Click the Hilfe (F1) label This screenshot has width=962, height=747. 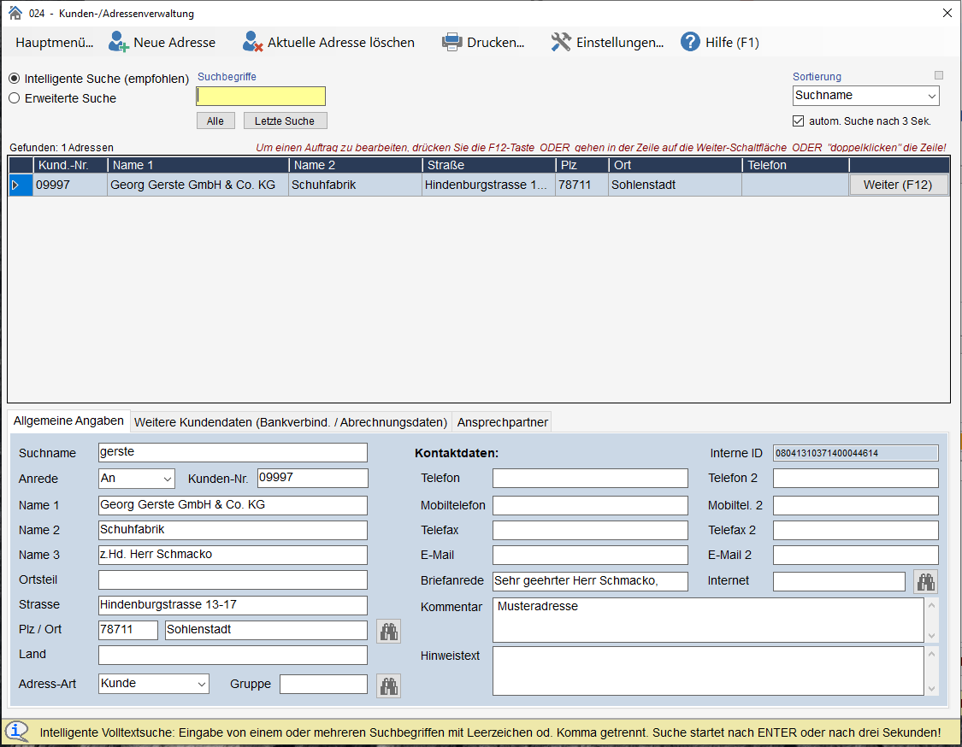tap(732, 43)
